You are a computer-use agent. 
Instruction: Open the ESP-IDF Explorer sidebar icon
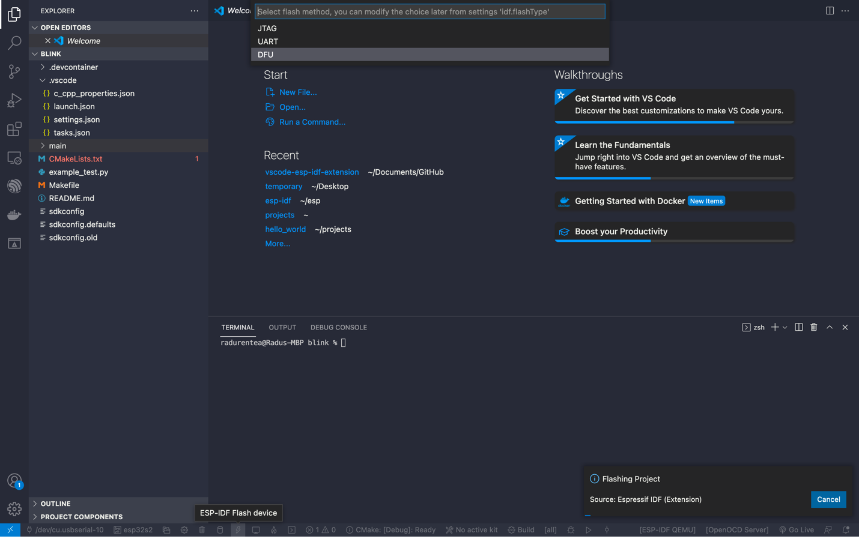(14, 186)
